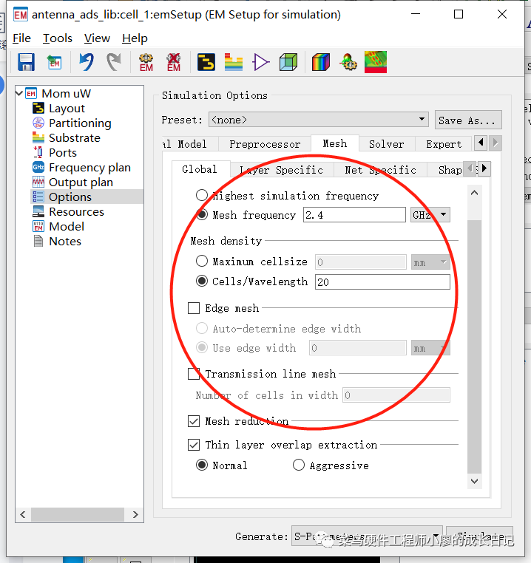Screen dimensions: 531x563
Task: Select Normal overlap extraction radio
Action: (202, 465)
